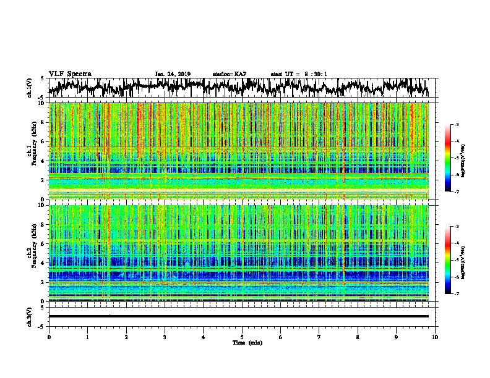This screenshot has height=378, width=490.
Task: Click the "-3" label on ch.2 colorbar
Action: 457,227
